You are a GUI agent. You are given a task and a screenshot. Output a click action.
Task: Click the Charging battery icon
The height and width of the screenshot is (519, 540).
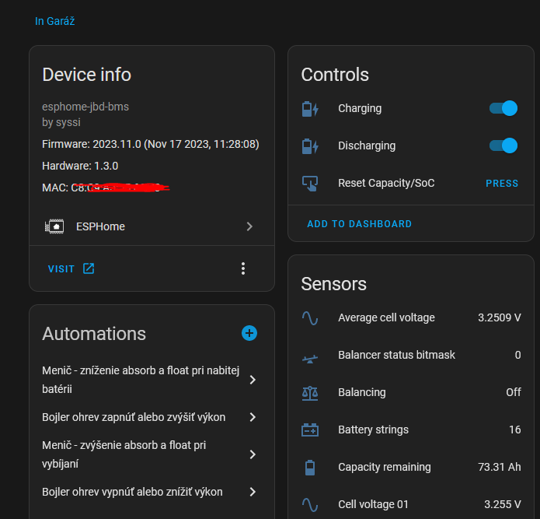tap(310, 109)
